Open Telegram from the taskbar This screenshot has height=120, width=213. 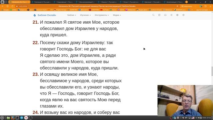[22, 118]
